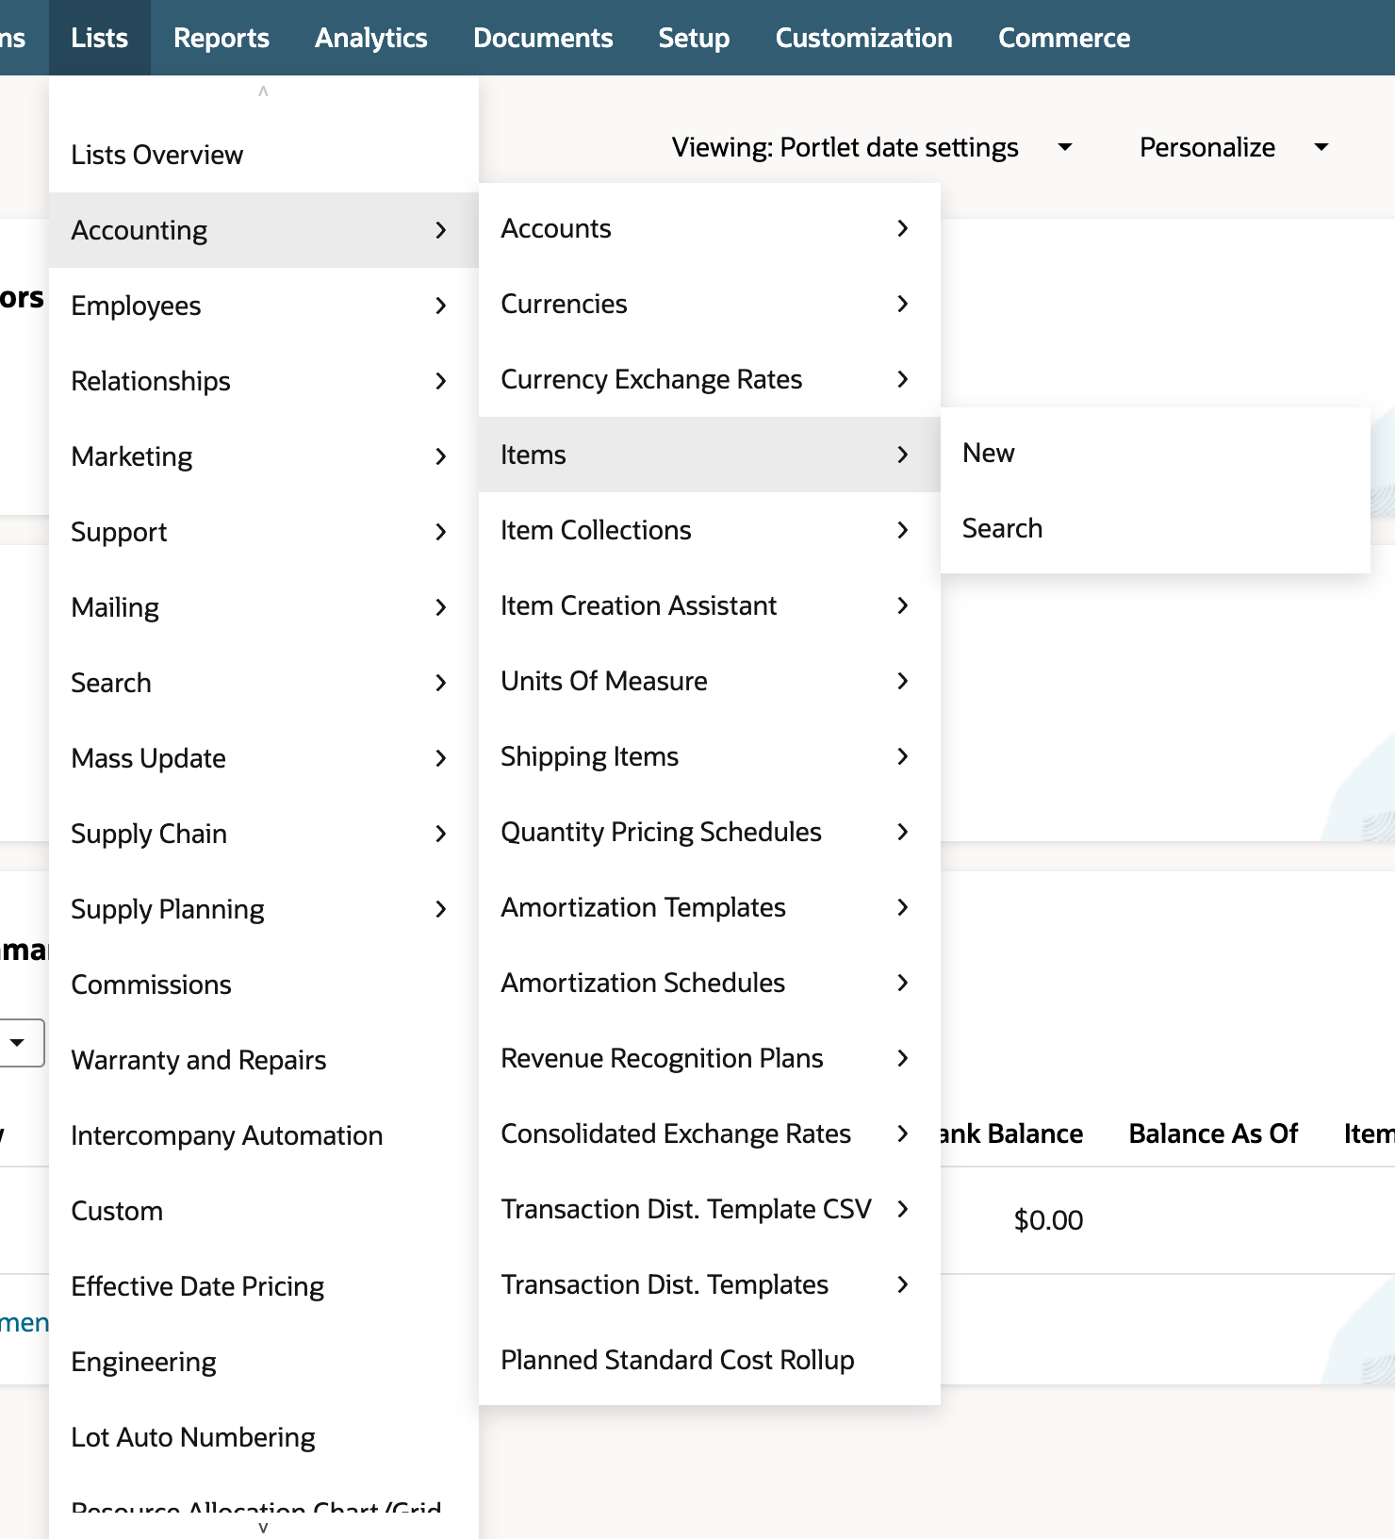Open the Lists menu tab

point(99,38)
